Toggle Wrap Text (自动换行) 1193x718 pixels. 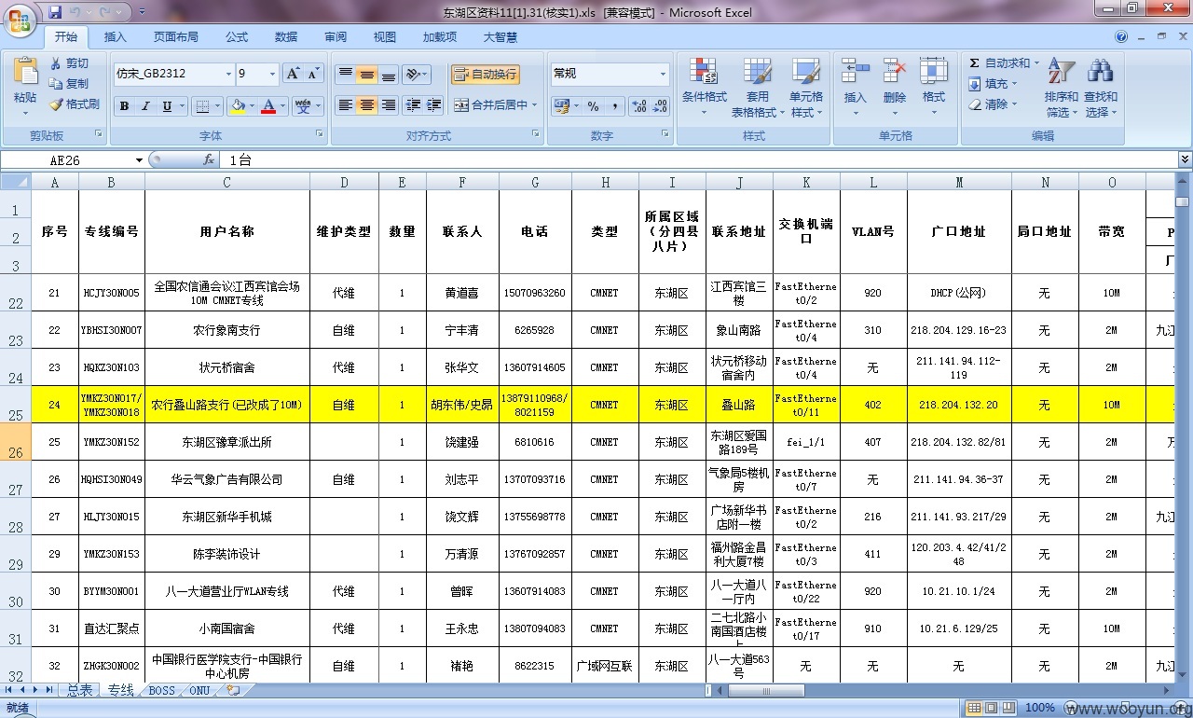[485, 75]
